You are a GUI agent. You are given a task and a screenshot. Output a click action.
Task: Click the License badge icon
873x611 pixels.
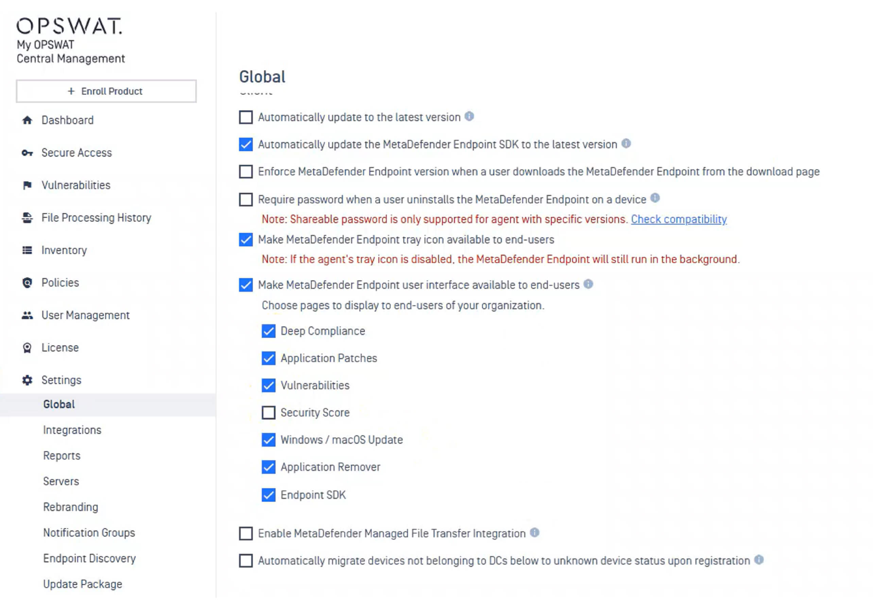point(27,348)
